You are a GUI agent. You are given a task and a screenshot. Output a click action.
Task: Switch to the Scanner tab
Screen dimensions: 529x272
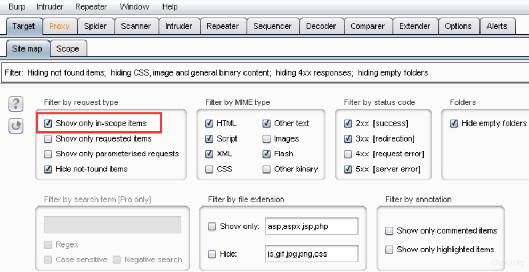point(136,26)
